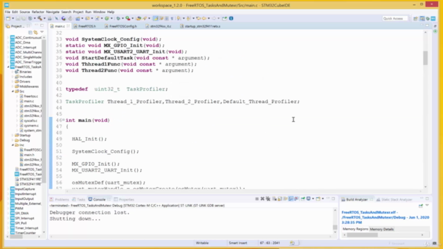Toggle Show Console on Standard Out change
The width and height of the screenshot is (443, 249).
(x=291, y=199)
